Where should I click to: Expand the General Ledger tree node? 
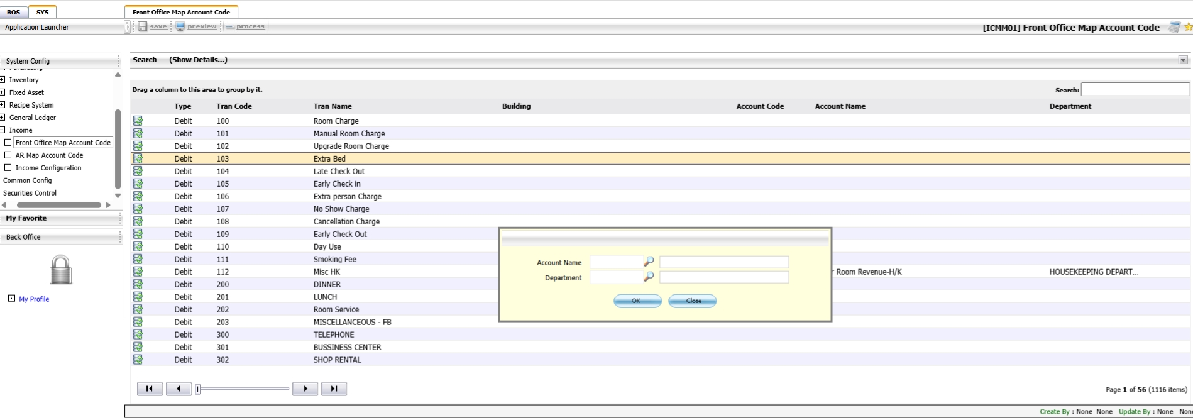3,118
